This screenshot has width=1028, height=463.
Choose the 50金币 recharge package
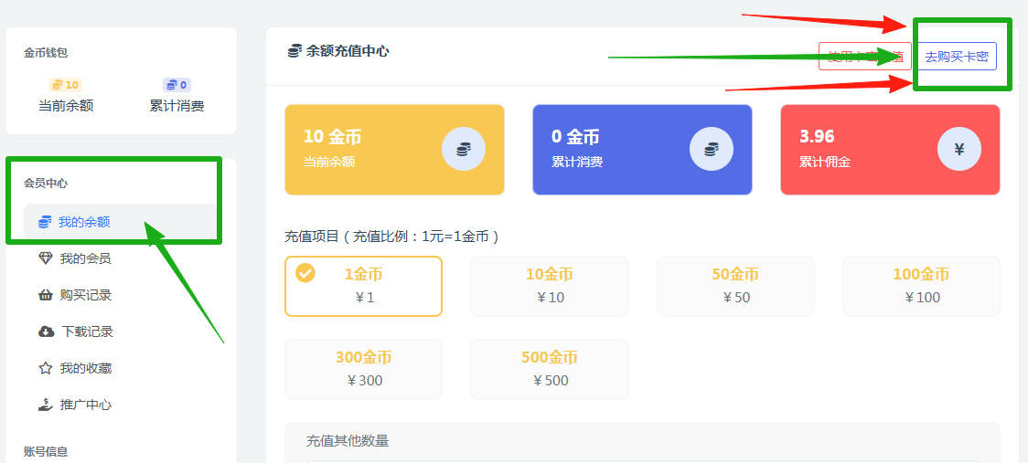[735, 286]
